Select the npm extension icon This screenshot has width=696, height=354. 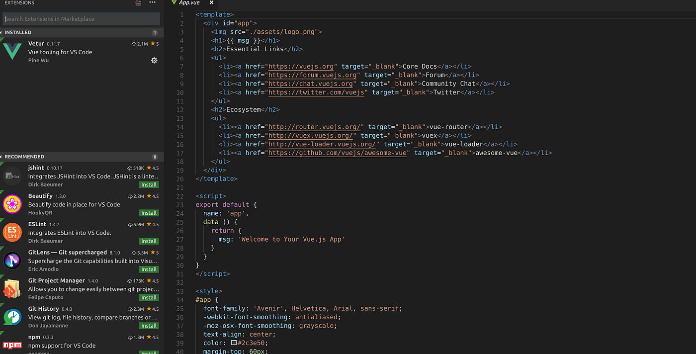click(x=12, y=344)
